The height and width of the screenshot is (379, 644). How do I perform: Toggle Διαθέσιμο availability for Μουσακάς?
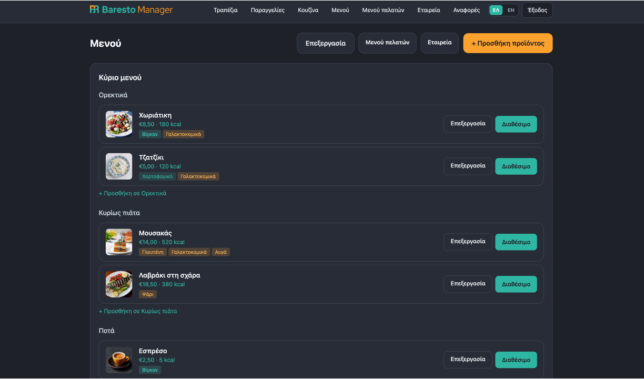(x=516, y=242)
